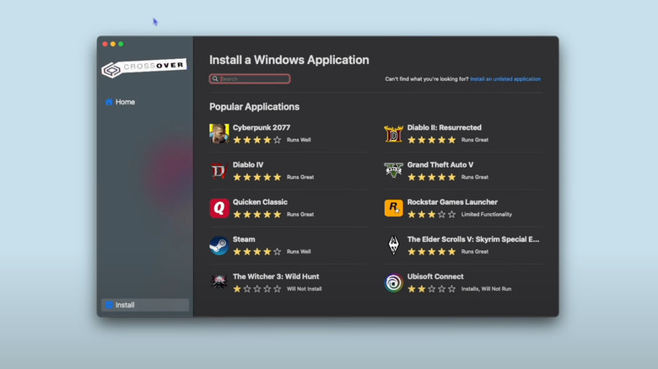Open the Steam application title
This screenshot has width=658, height=369.
(244, 239)
